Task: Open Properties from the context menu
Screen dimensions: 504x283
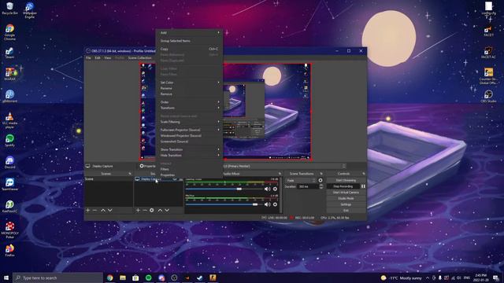Action: pos(189,175)
